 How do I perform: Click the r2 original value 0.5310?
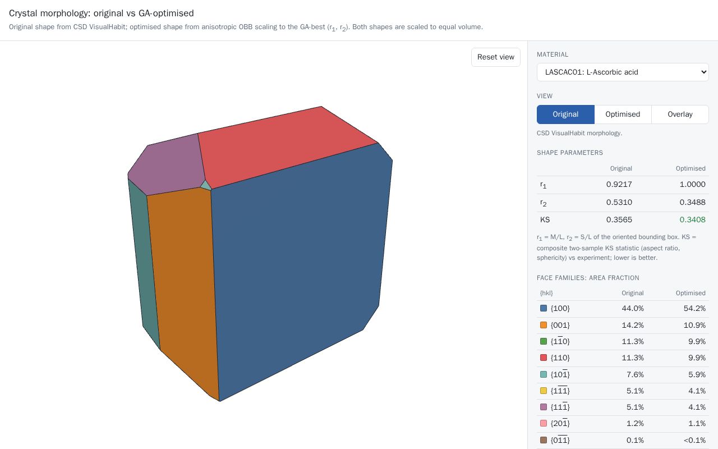pos(619,202)
